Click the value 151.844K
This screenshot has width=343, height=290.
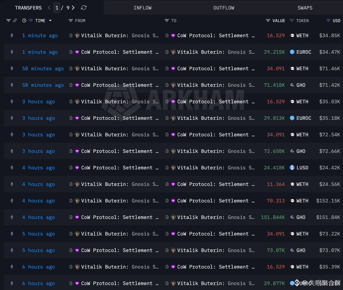click(273, 217)
